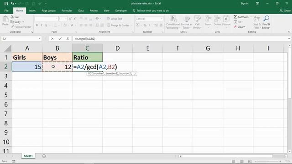Switch to the View tab

click(x=106, y=10)
